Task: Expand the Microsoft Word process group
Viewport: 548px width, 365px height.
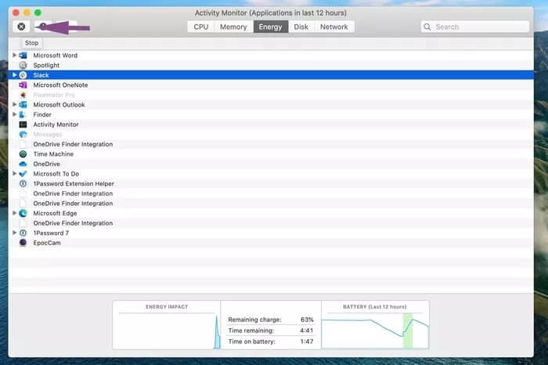Action: coord(15,56)
